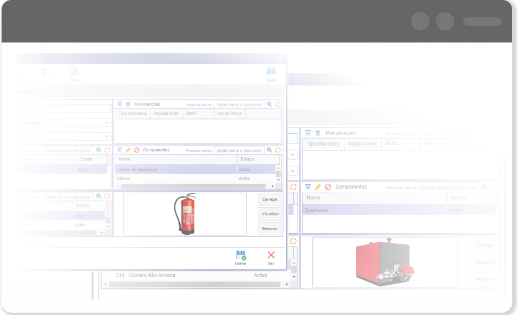Select the Difusor component row
The width and height of the screenshot is (518, 315).
175,178
